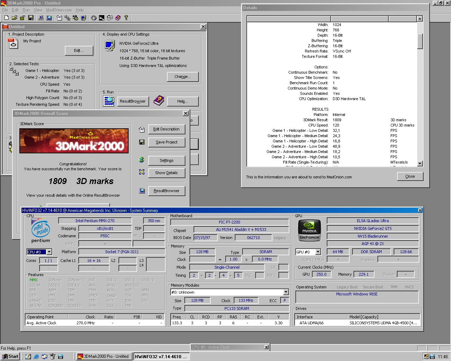Switch to HWiNFO32 taskbar button

coord(161,356)
